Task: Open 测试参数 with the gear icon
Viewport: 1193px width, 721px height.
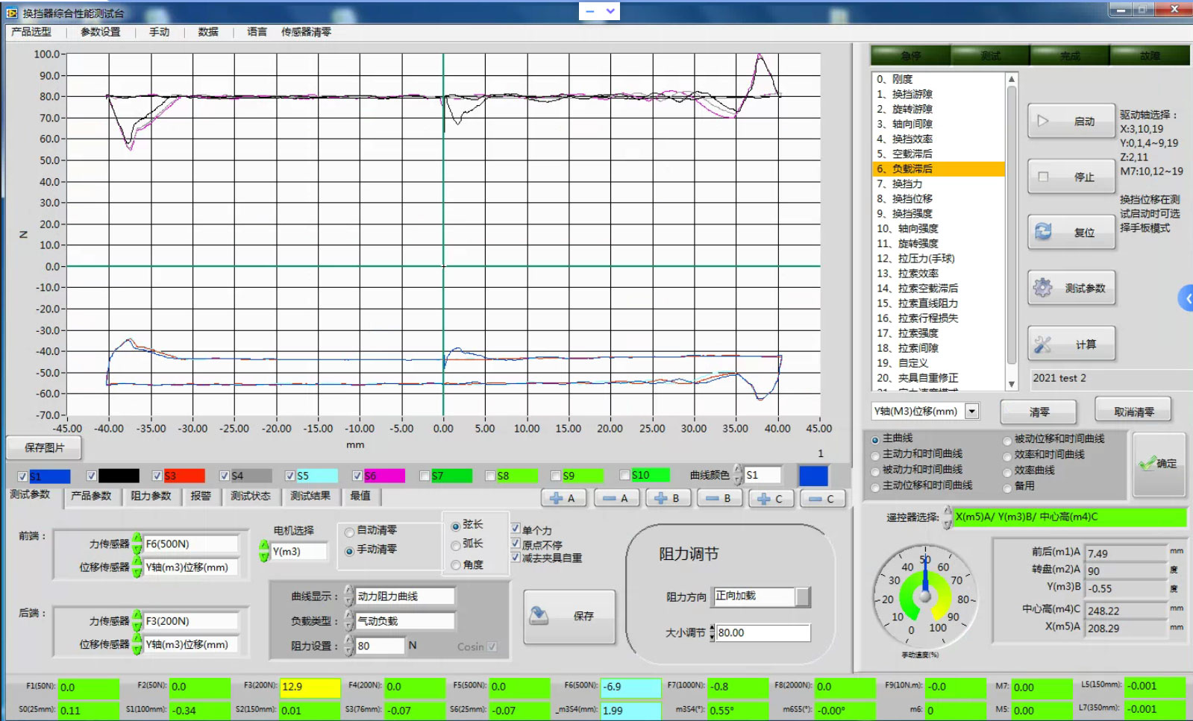Action: 1071,288
